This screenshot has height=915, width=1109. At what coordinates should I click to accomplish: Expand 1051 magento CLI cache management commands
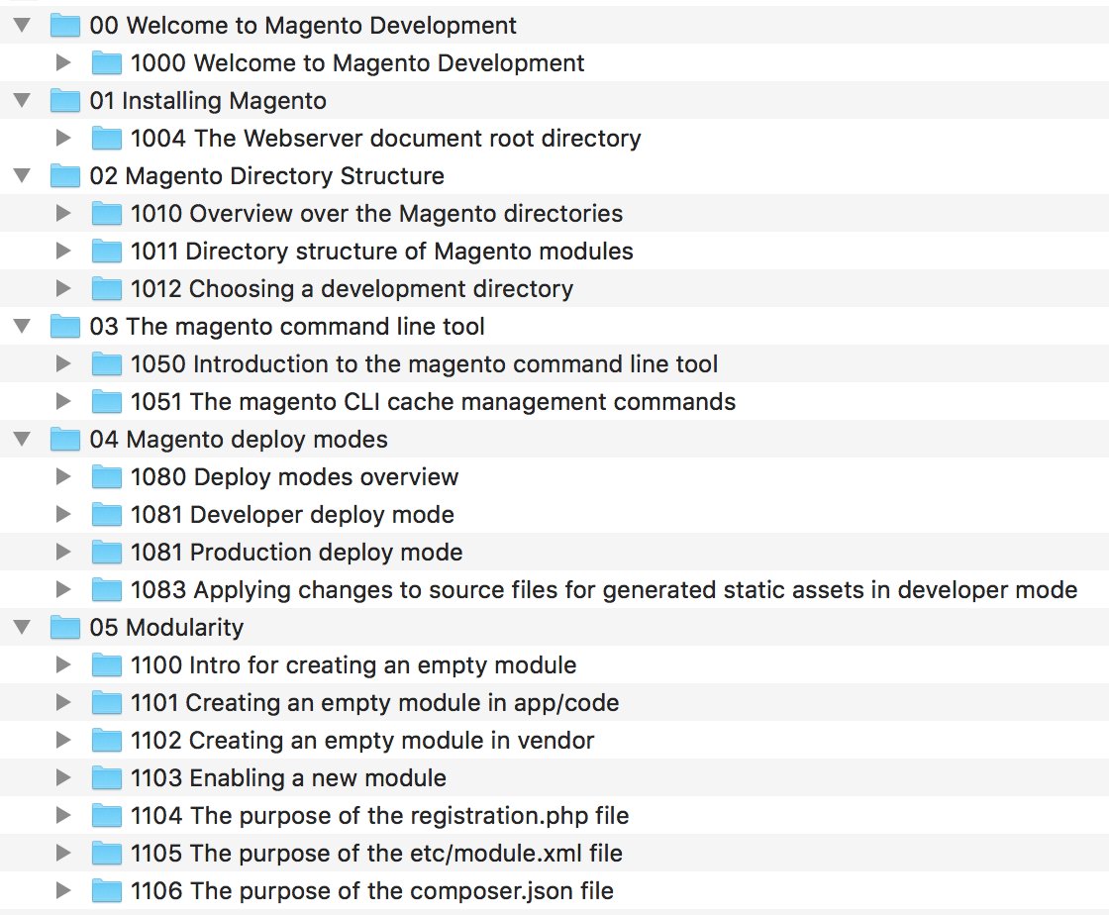63,402
